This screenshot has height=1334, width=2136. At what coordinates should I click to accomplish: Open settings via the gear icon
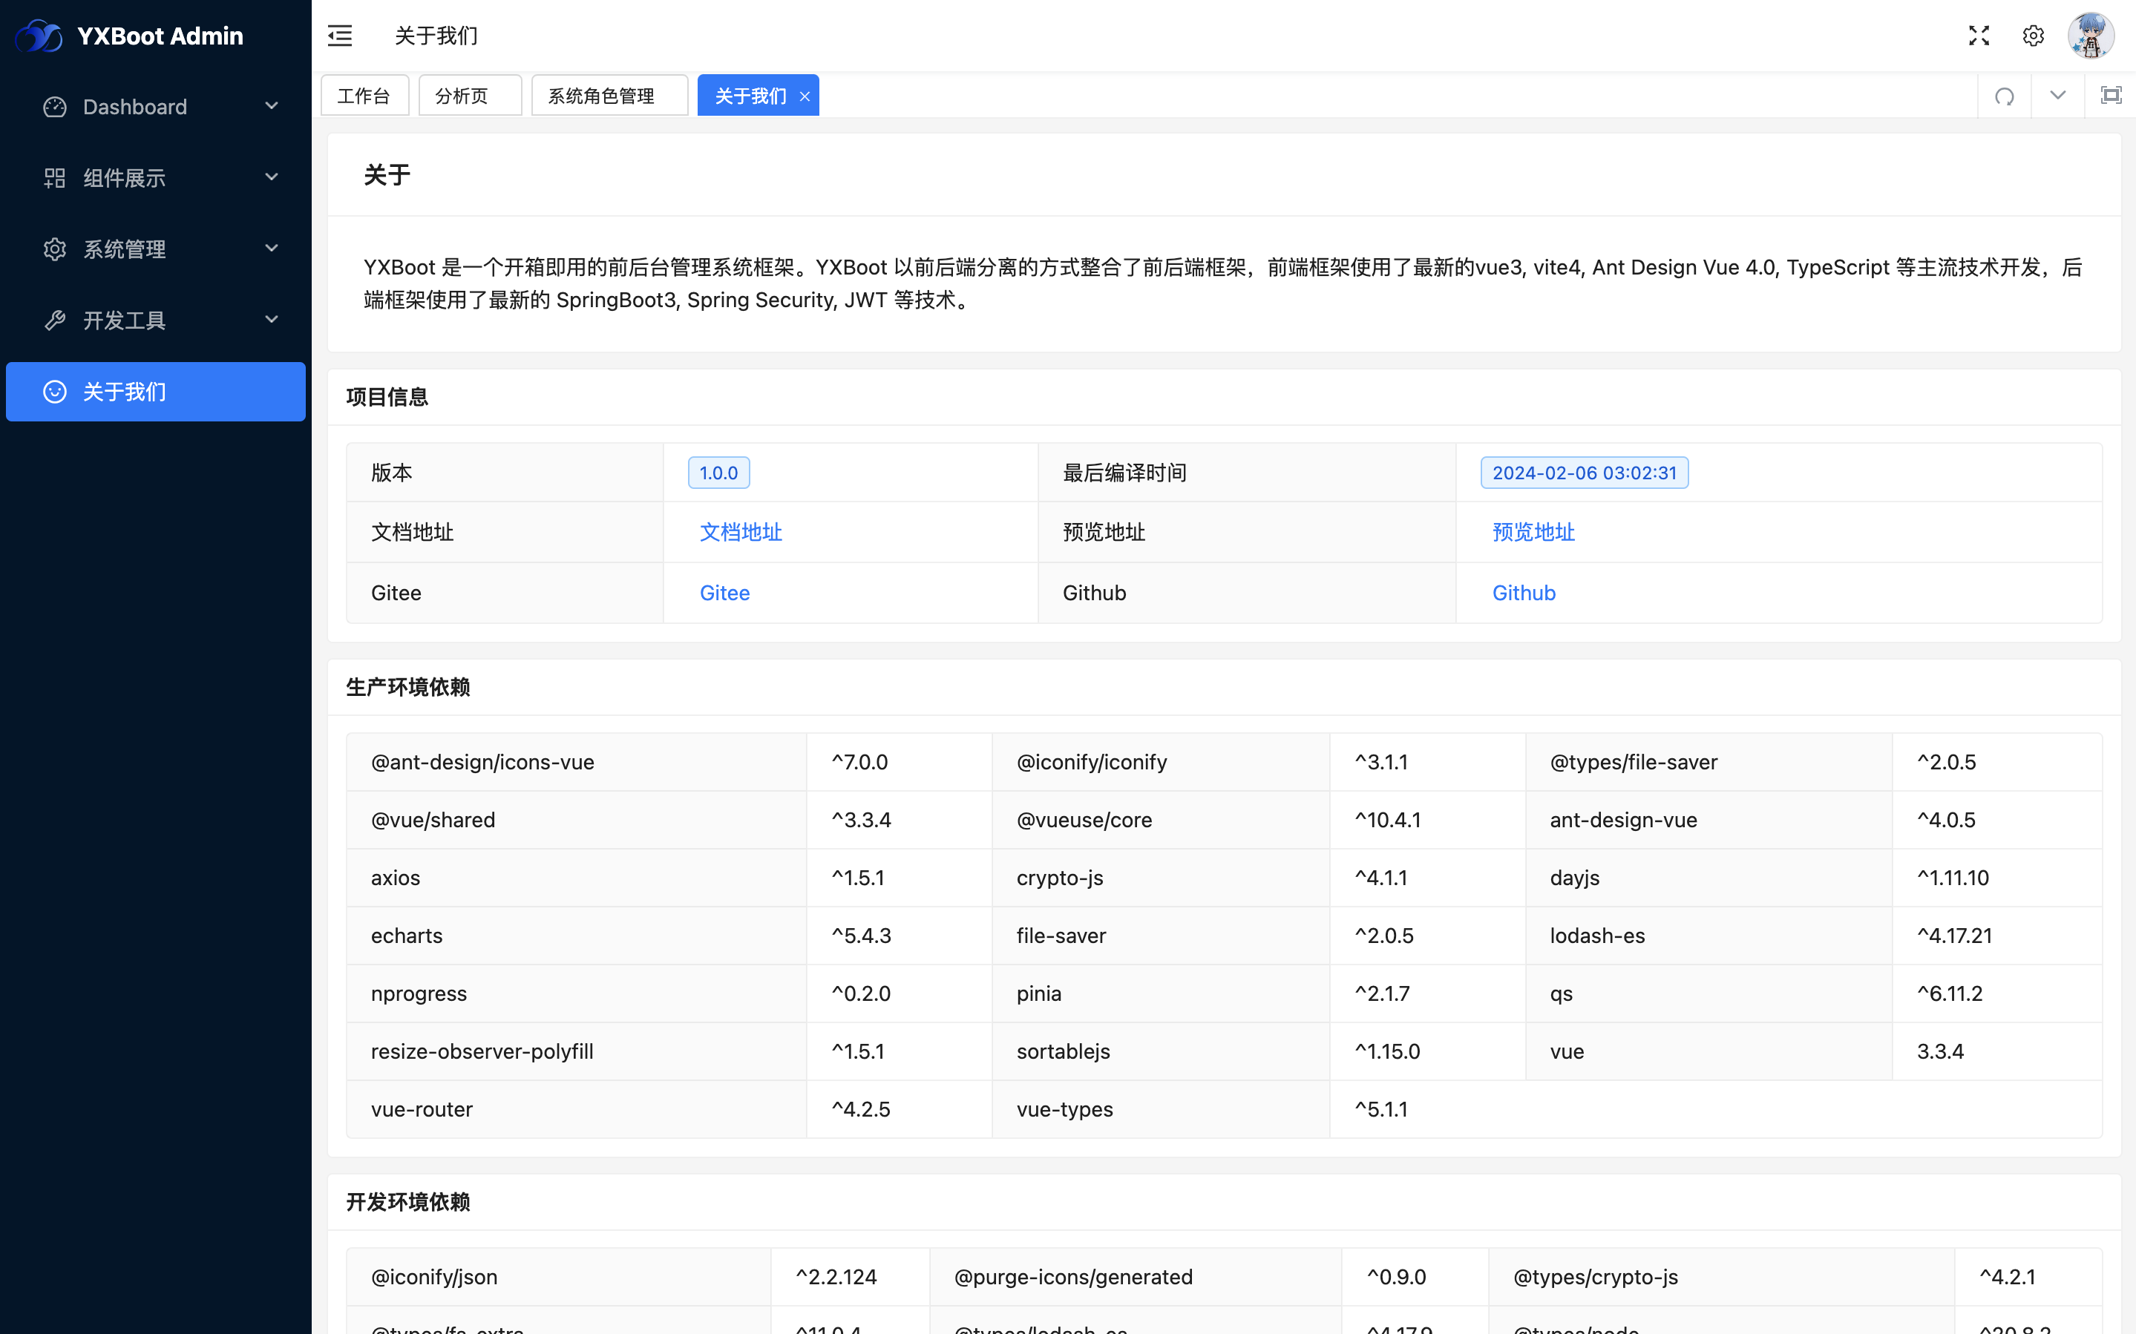(2034, 36)
